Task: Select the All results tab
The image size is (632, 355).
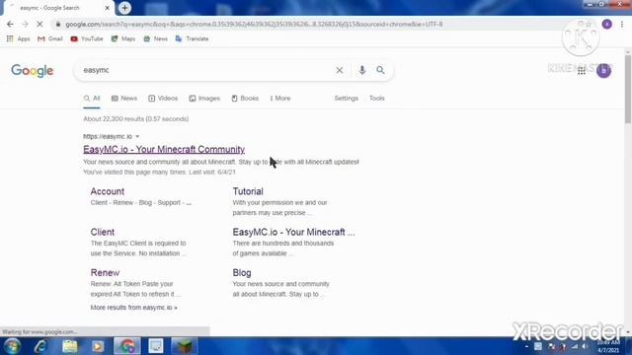Action: click(92, 99)
